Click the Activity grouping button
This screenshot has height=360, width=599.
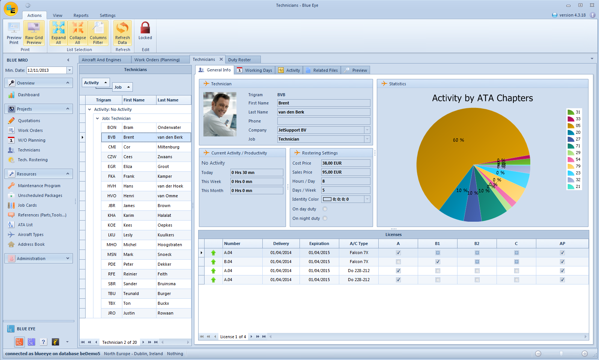point(96,83)
